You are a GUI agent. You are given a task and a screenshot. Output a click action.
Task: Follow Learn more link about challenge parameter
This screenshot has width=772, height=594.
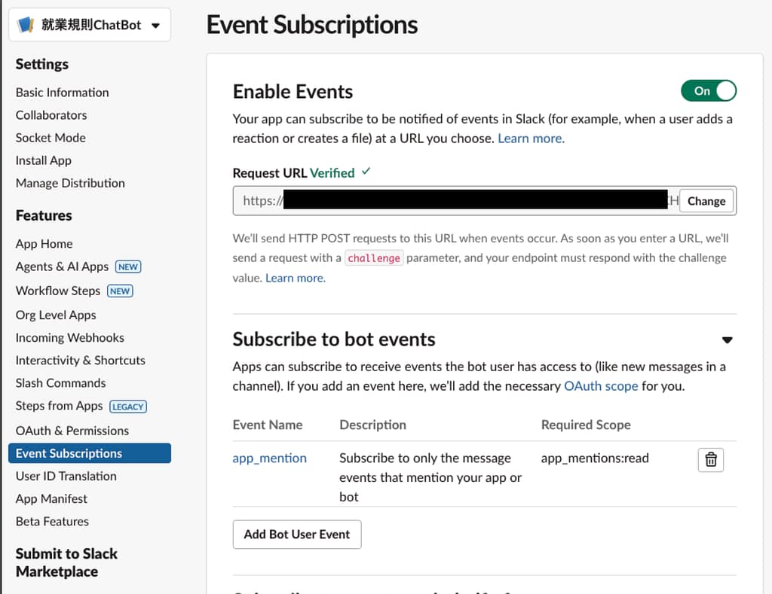click(x=296, y=278)
